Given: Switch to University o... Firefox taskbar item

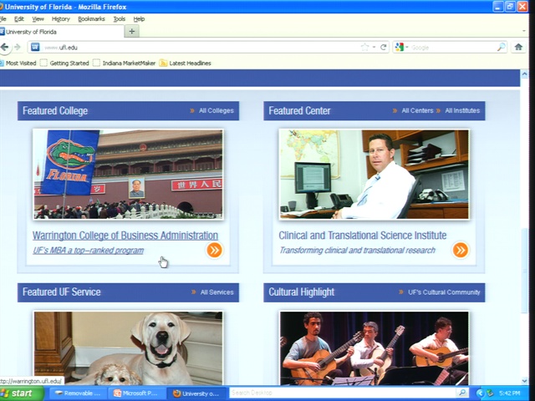Looking at the screenshot, I should pyautogui.click(x=196, y=393).
